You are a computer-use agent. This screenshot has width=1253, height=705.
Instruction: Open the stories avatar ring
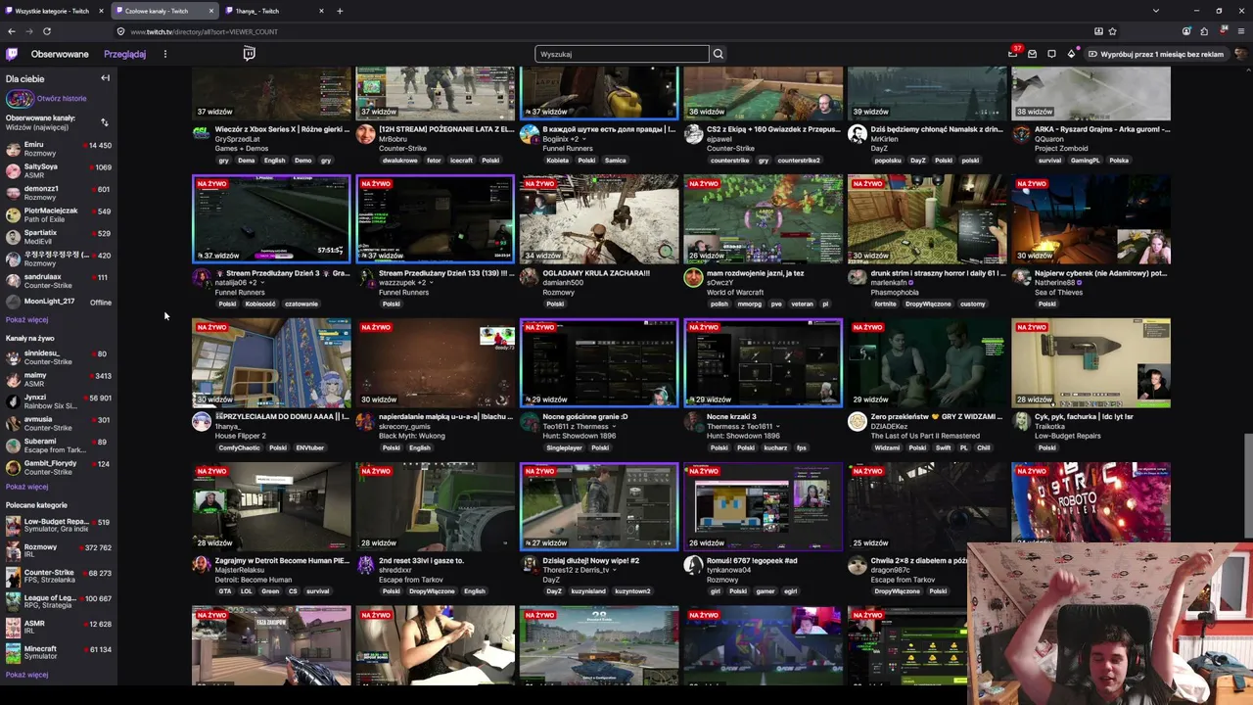[19, 99]
